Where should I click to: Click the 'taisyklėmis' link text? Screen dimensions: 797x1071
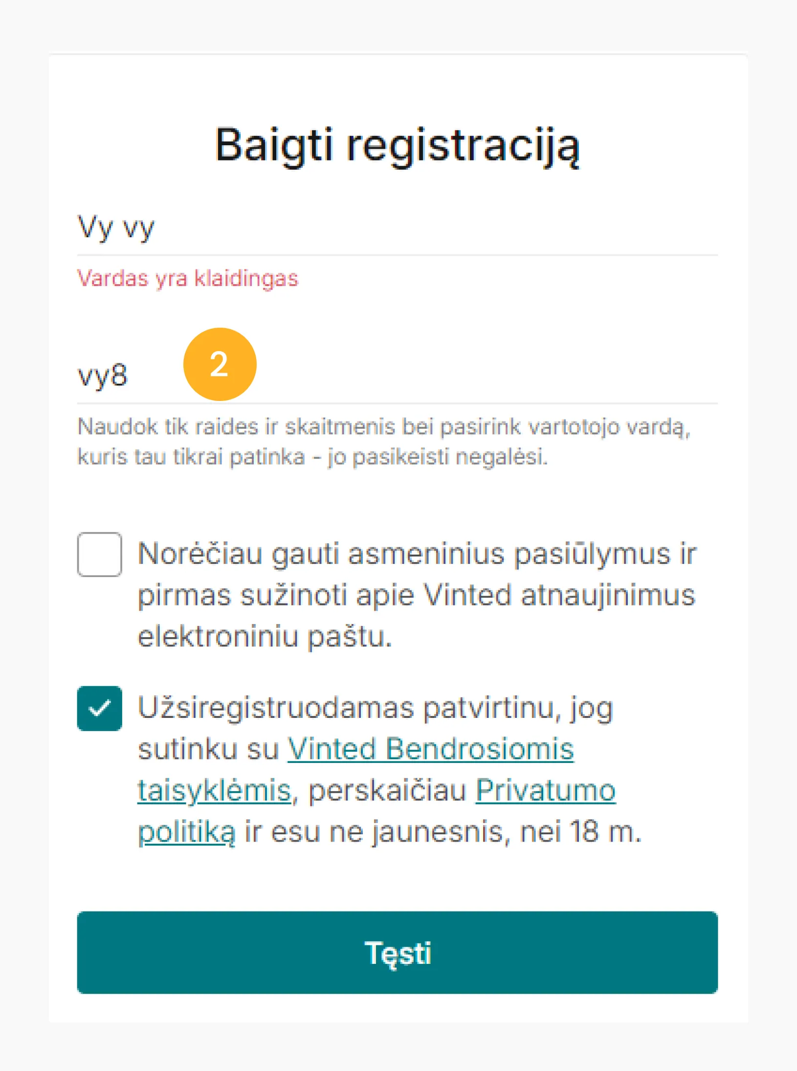(214, 790)
